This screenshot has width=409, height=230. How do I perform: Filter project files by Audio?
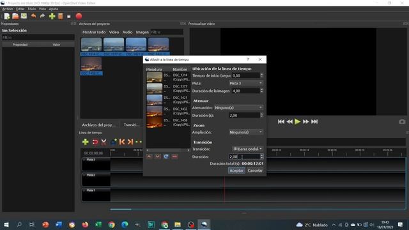127,32
